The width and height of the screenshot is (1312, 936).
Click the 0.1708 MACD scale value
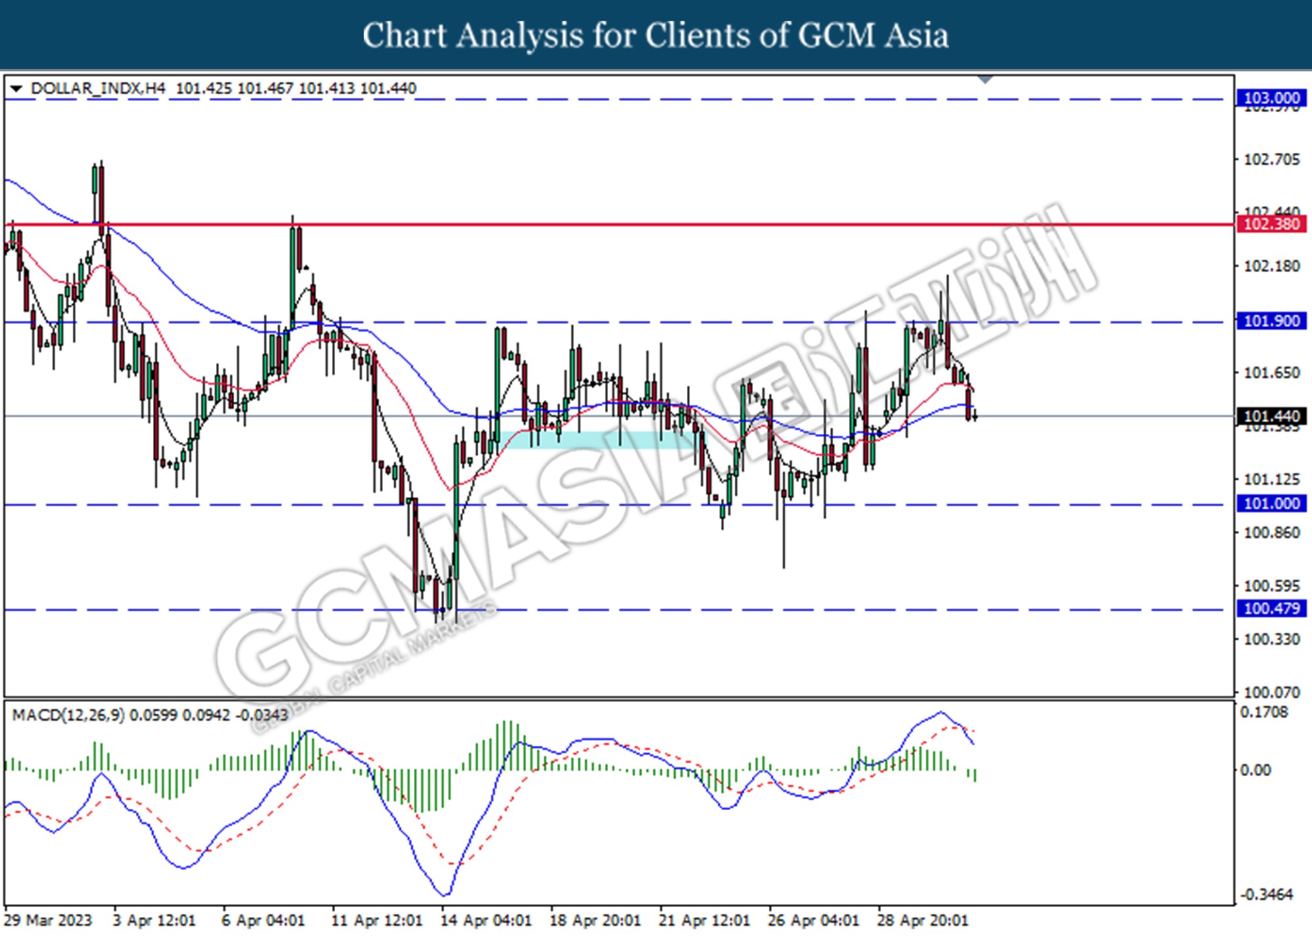coord(1263,712)
